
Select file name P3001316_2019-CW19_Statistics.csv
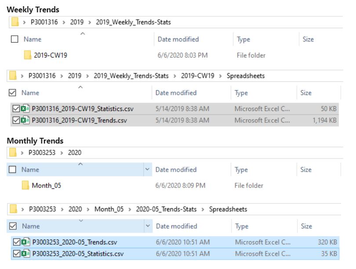tap(83, 109)
